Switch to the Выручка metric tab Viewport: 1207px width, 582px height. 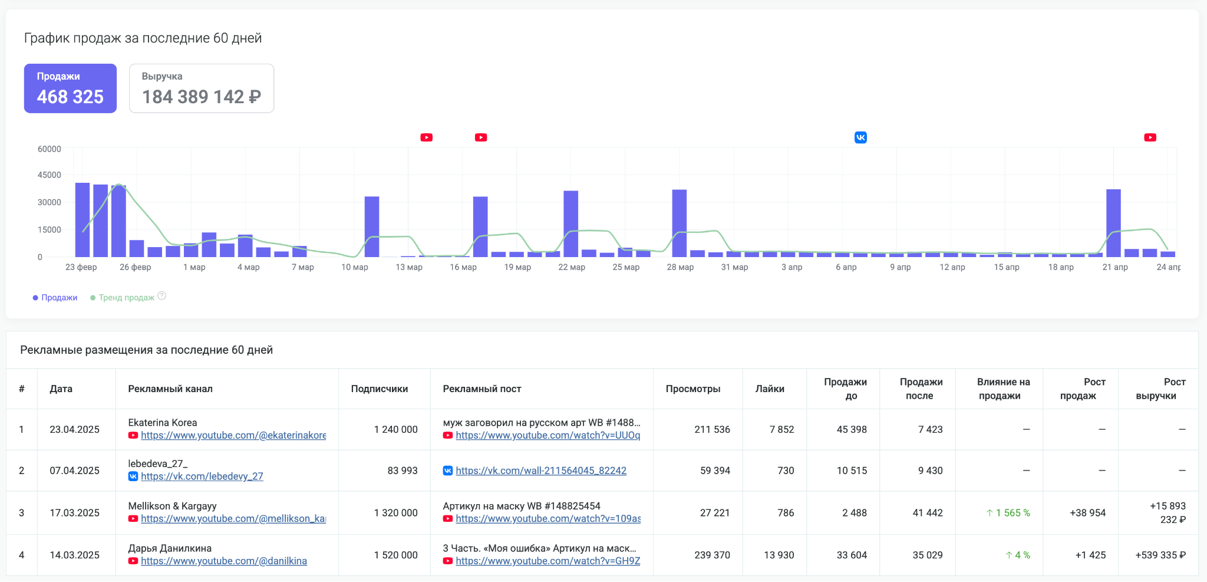[x=201, y=88]
